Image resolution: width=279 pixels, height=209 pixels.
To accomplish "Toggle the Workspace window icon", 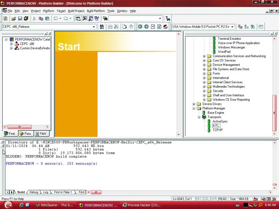I will 78,19.
